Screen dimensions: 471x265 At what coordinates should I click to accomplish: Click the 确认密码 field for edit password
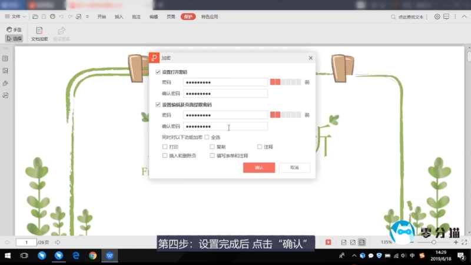point(225,127)
